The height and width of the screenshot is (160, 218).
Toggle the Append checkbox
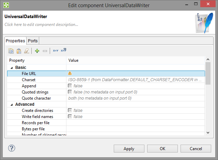[70, 86]
